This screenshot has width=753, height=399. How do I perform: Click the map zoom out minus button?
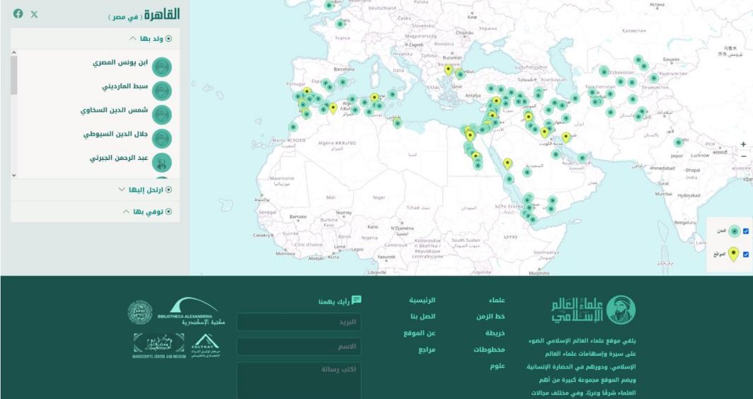coord(743,156)
